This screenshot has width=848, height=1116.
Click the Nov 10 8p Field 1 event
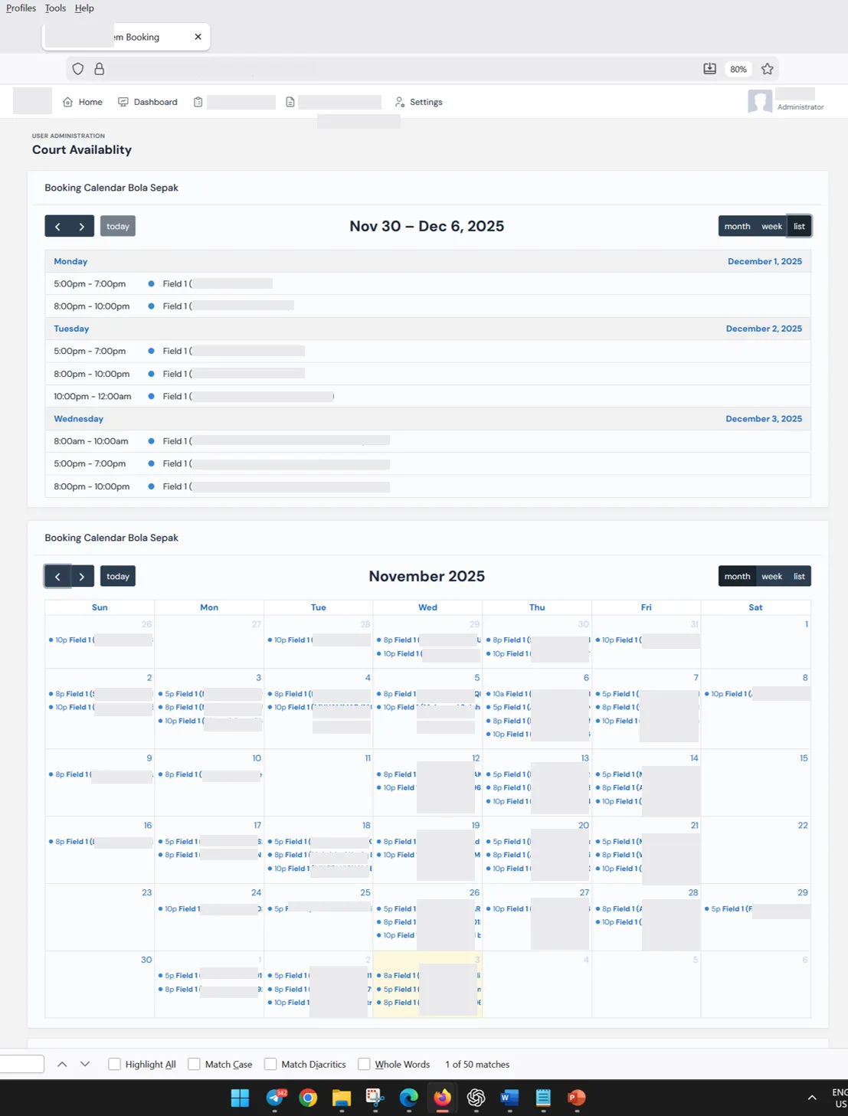tap(210, 774)
